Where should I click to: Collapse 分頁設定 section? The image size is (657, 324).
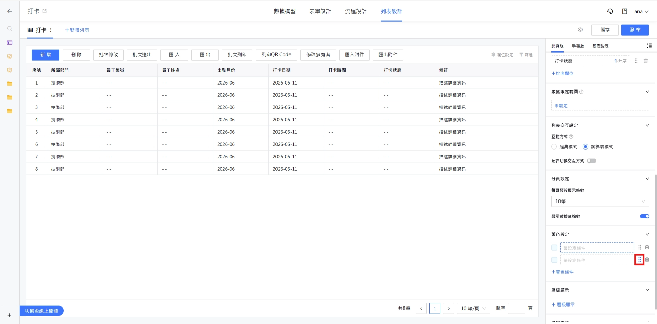647,179
